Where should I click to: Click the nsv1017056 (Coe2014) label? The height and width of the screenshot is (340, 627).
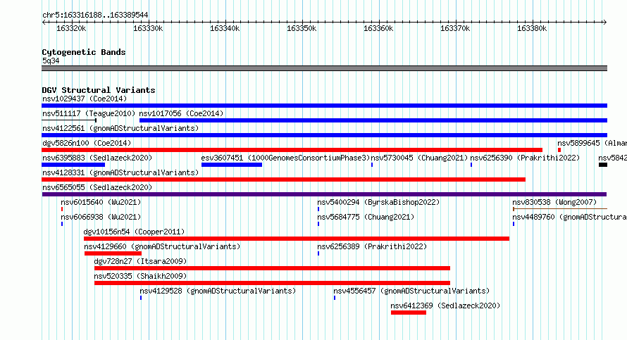(181, 113)
